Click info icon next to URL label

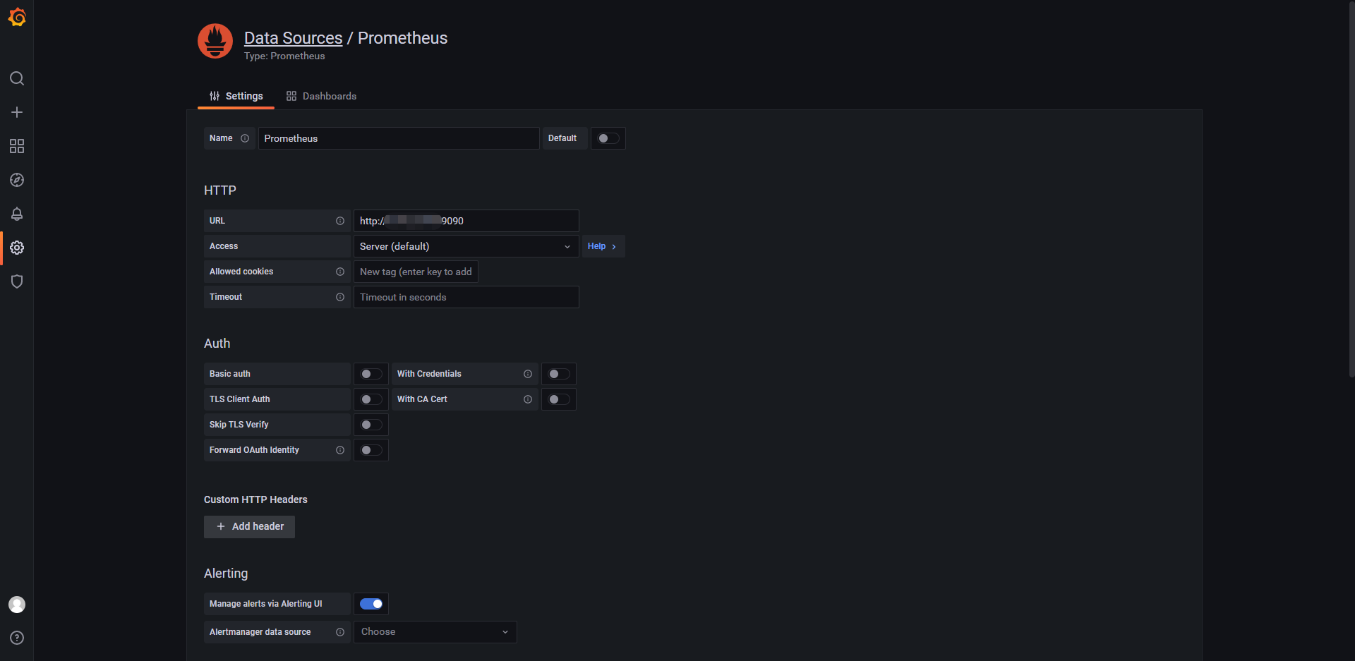pos(340,221)
